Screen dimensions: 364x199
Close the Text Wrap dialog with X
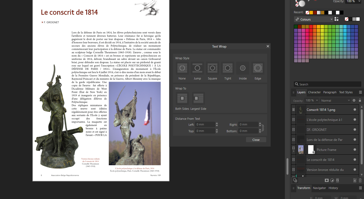pos(268,46)
